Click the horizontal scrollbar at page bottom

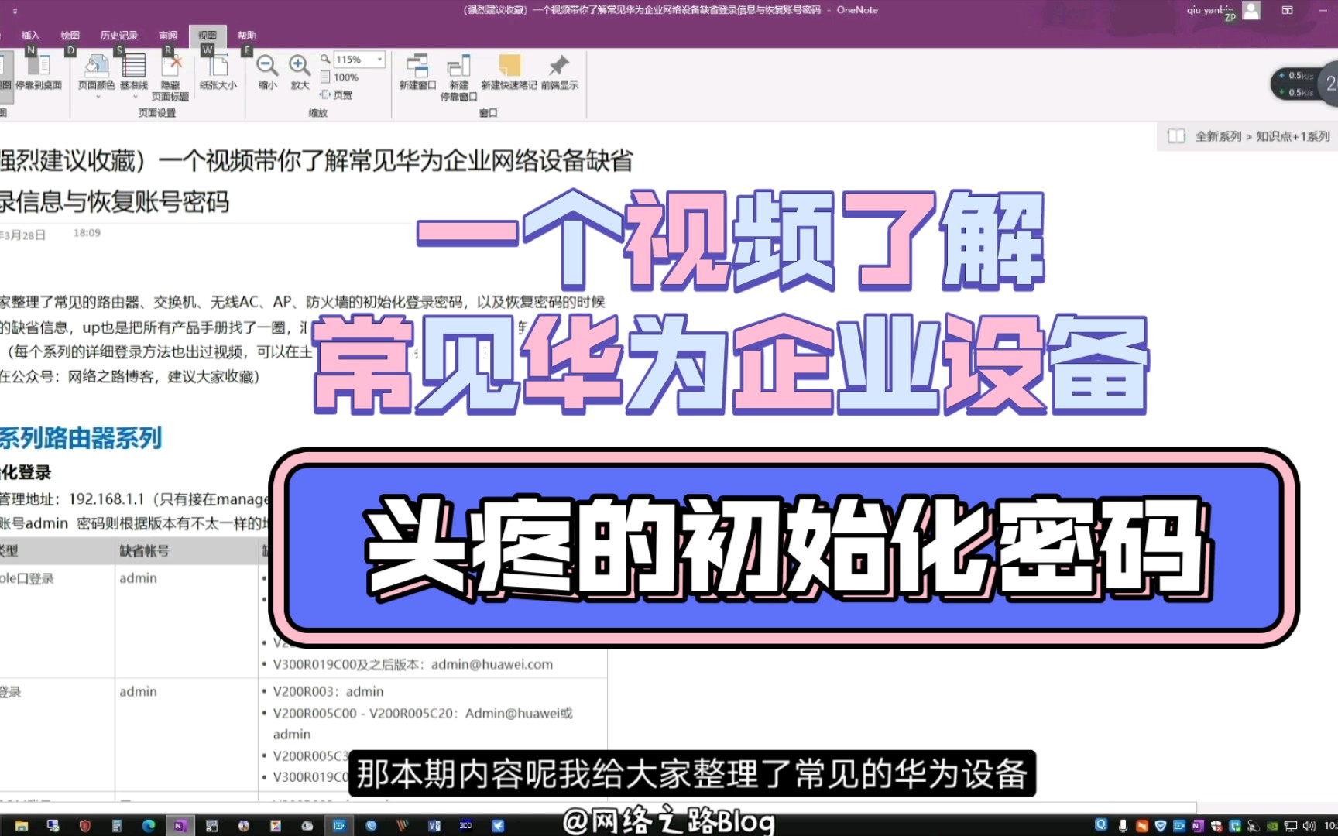(x=598, y=808)
